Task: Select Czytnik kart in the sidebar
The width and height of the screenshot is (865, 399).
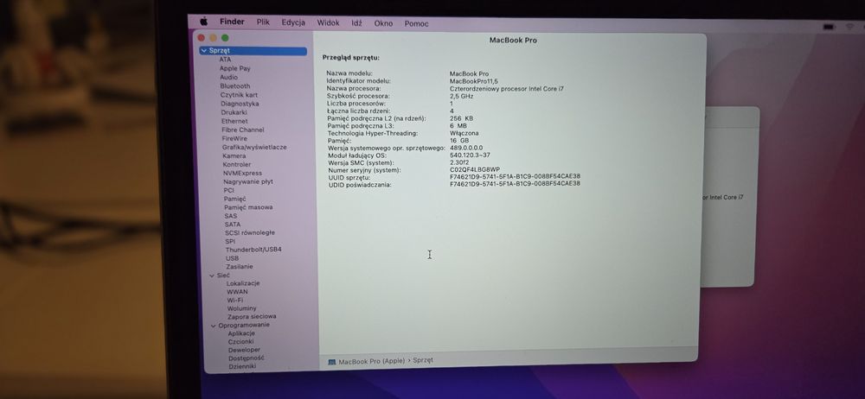Action: (x=239, y=95)
